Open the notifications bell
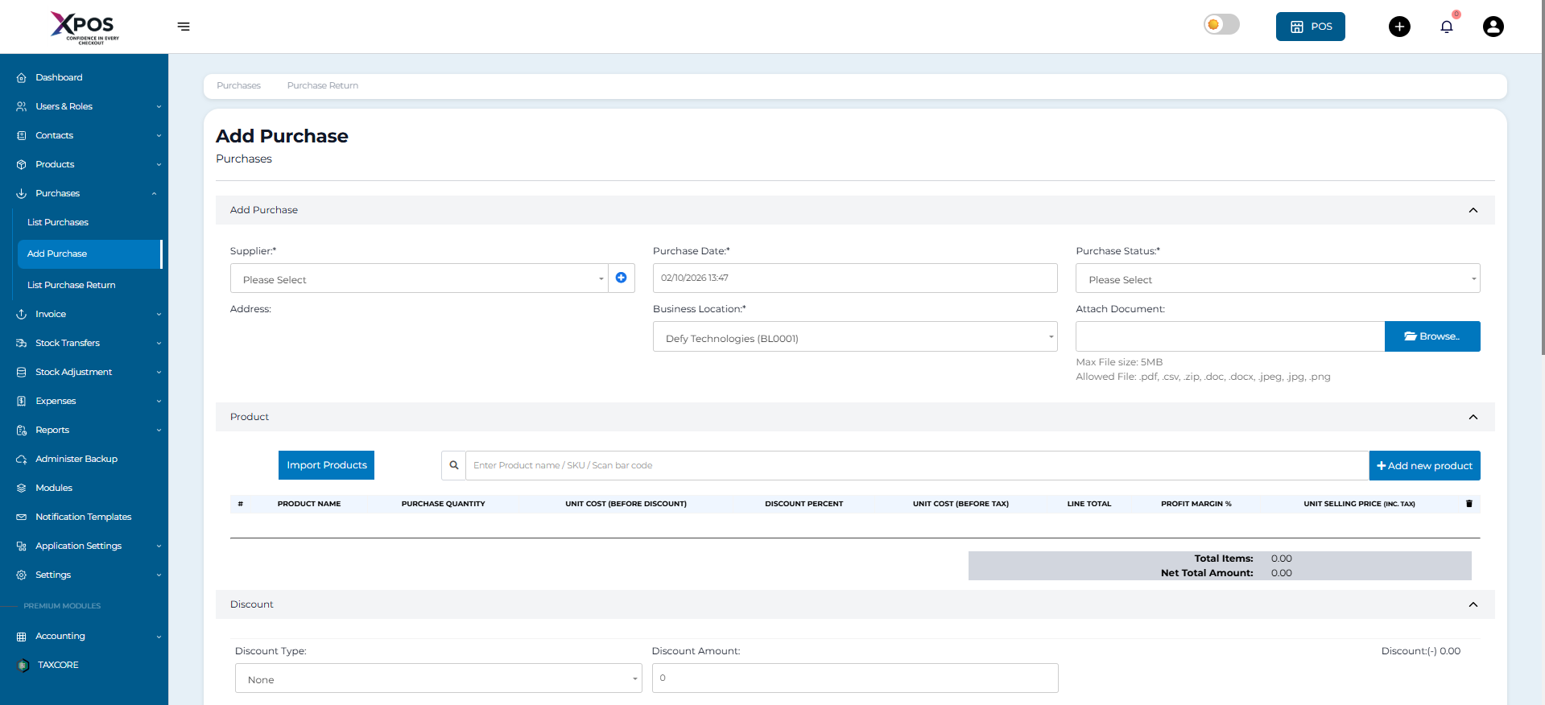Screen dimensions: 1545x705 coord(1446,27)
